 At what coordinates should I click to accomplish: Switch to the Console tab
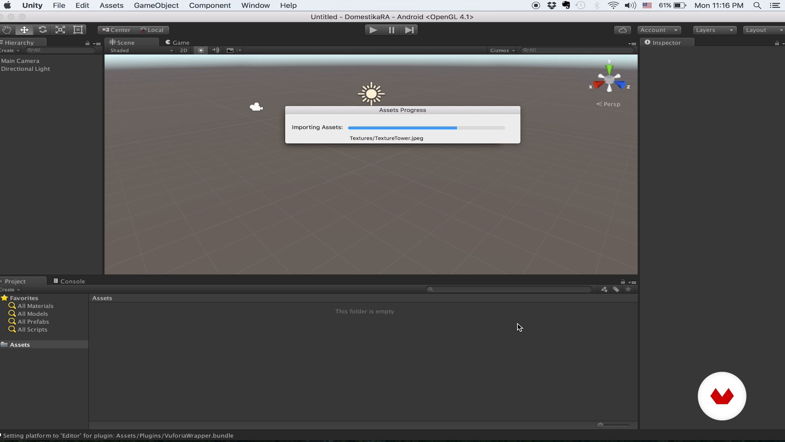(x=69, y=281)
